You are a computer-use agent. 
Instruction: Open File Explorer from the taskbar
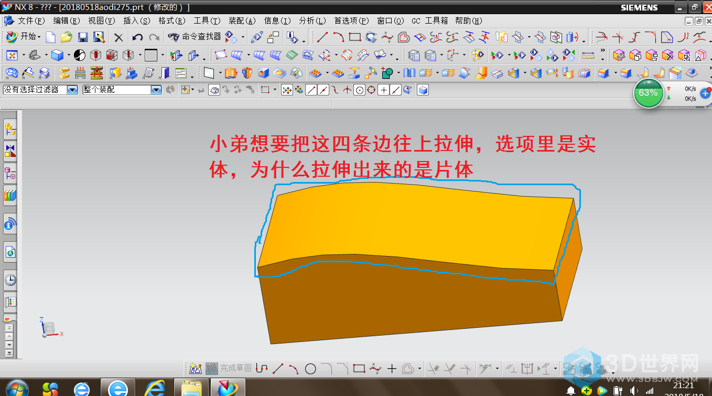pyautogui.click(x=191, y=388)
